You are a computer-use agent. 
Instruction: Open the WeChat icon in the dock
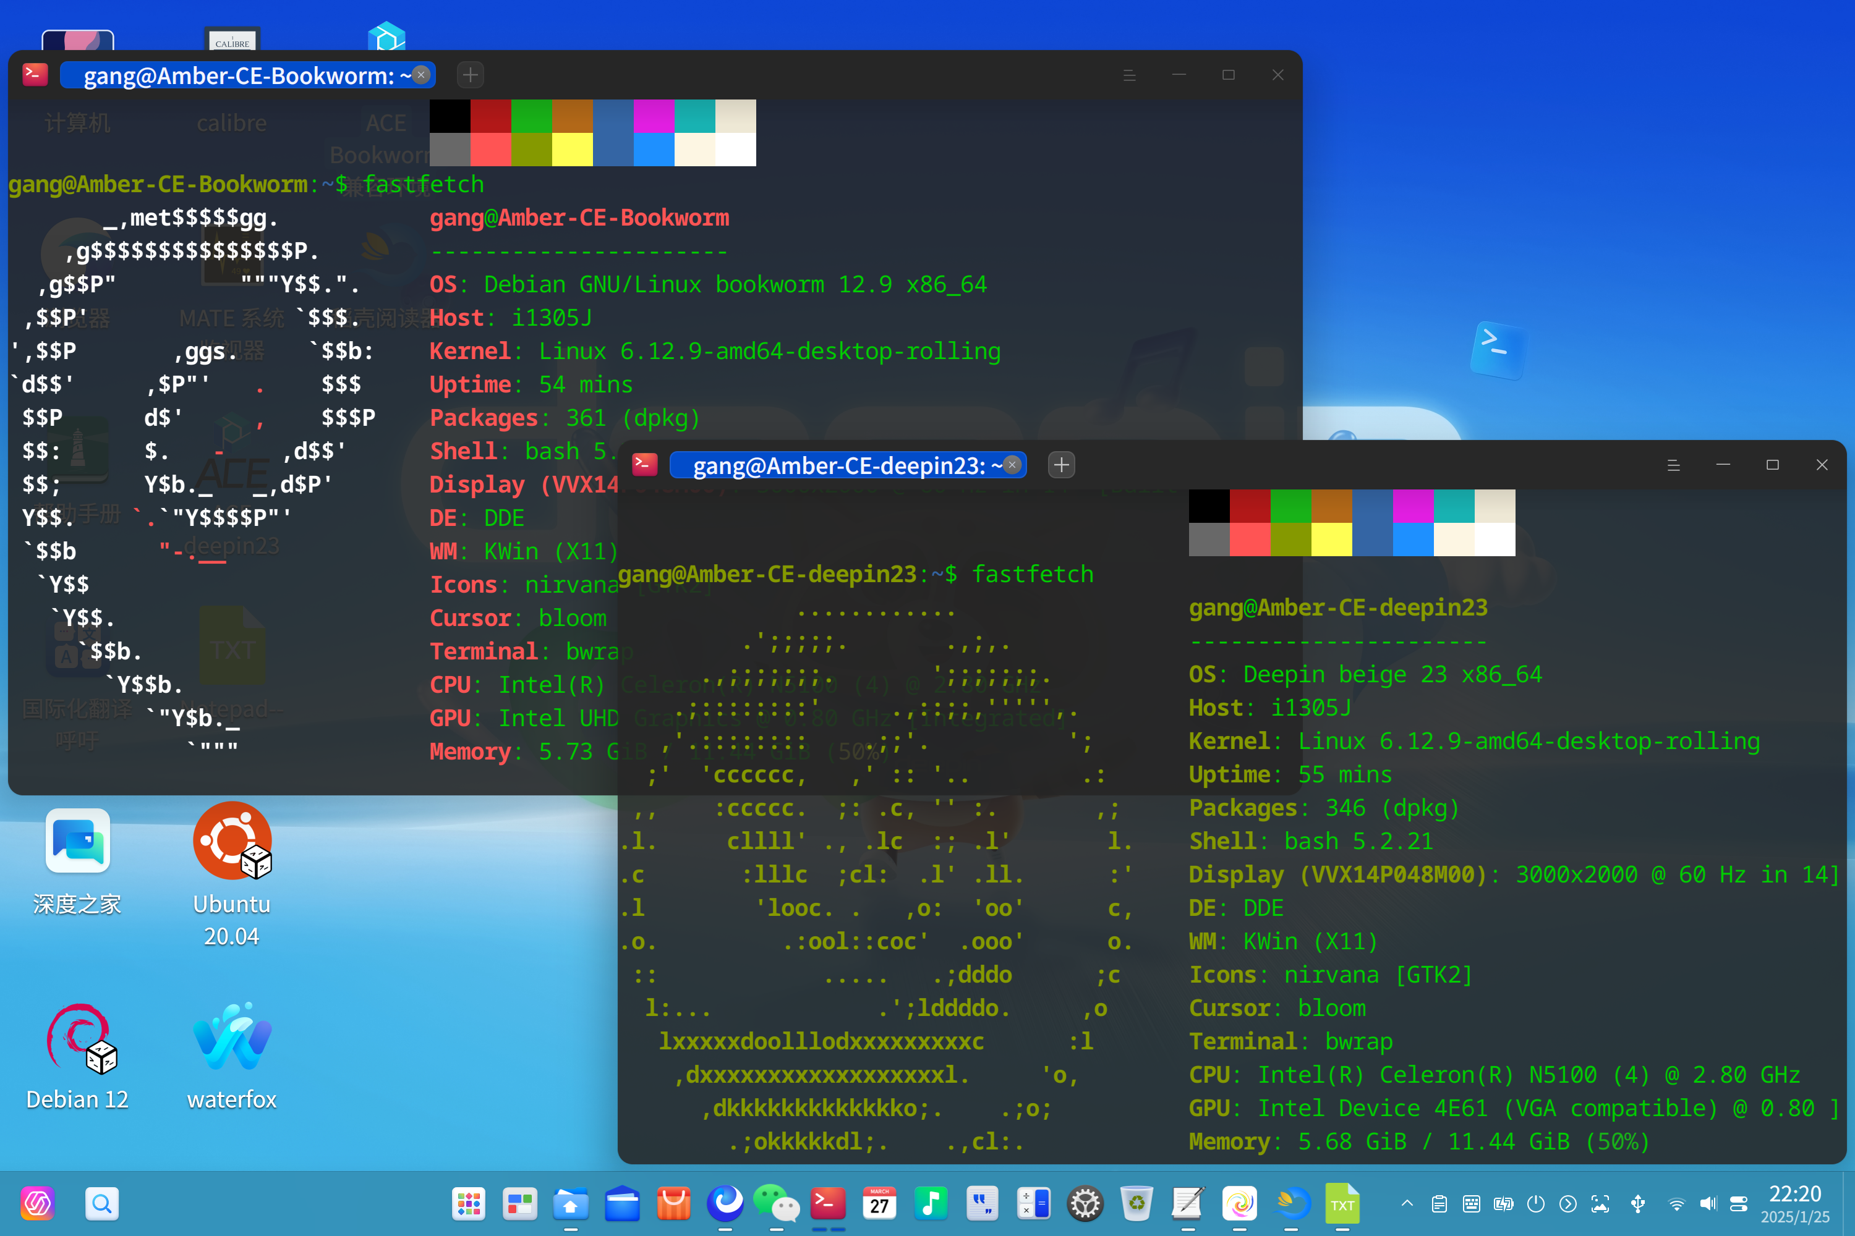tap(776, 1204)
